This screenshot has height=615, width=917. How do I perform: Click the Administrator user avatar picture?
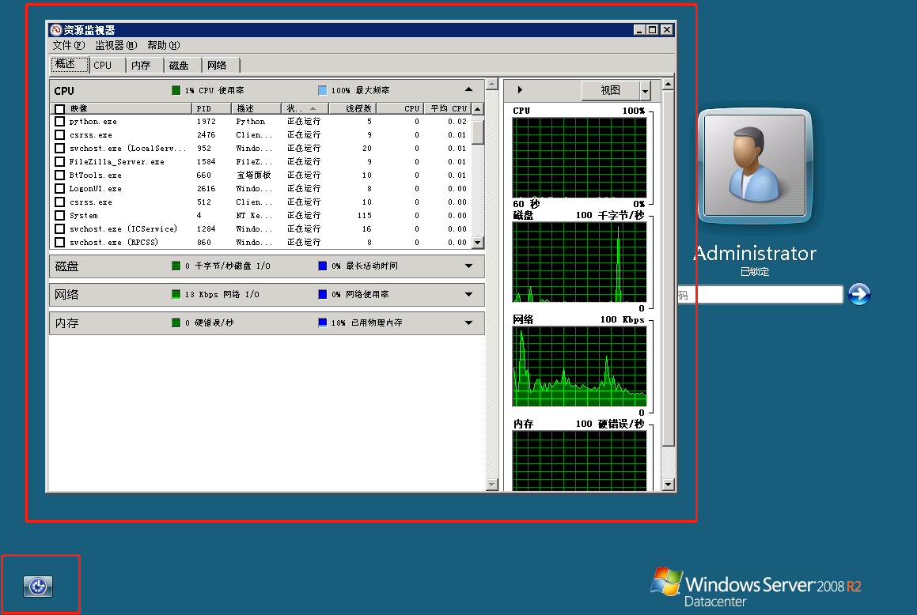coord(755,165)
